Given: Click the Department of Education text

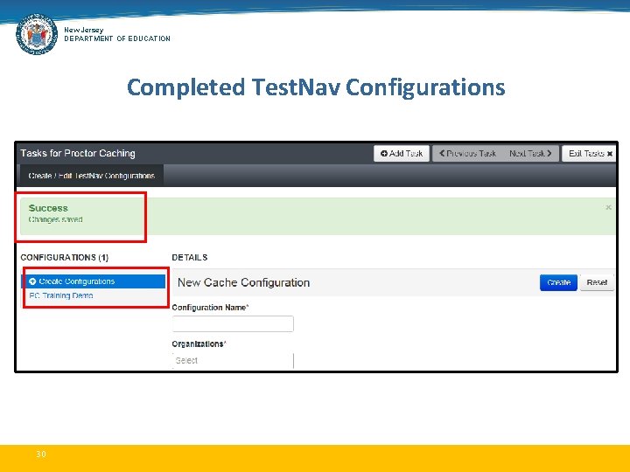Looking at the screenshot, I should (x=117, y=38).
